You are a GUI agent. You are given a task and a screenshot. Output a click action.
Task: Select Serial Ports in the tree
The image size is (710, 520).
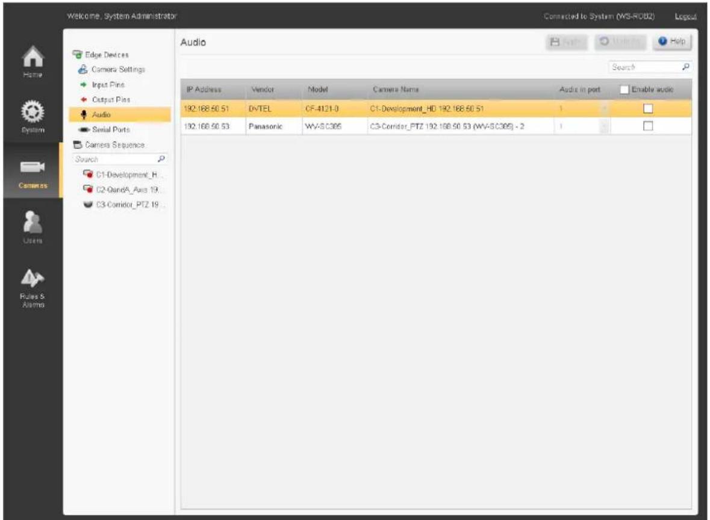coord(111,129)
